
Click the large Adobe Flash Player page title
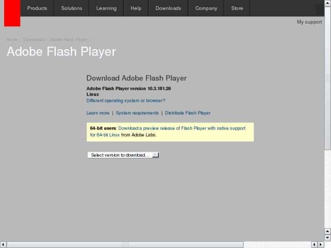click(x=61, y=52)
